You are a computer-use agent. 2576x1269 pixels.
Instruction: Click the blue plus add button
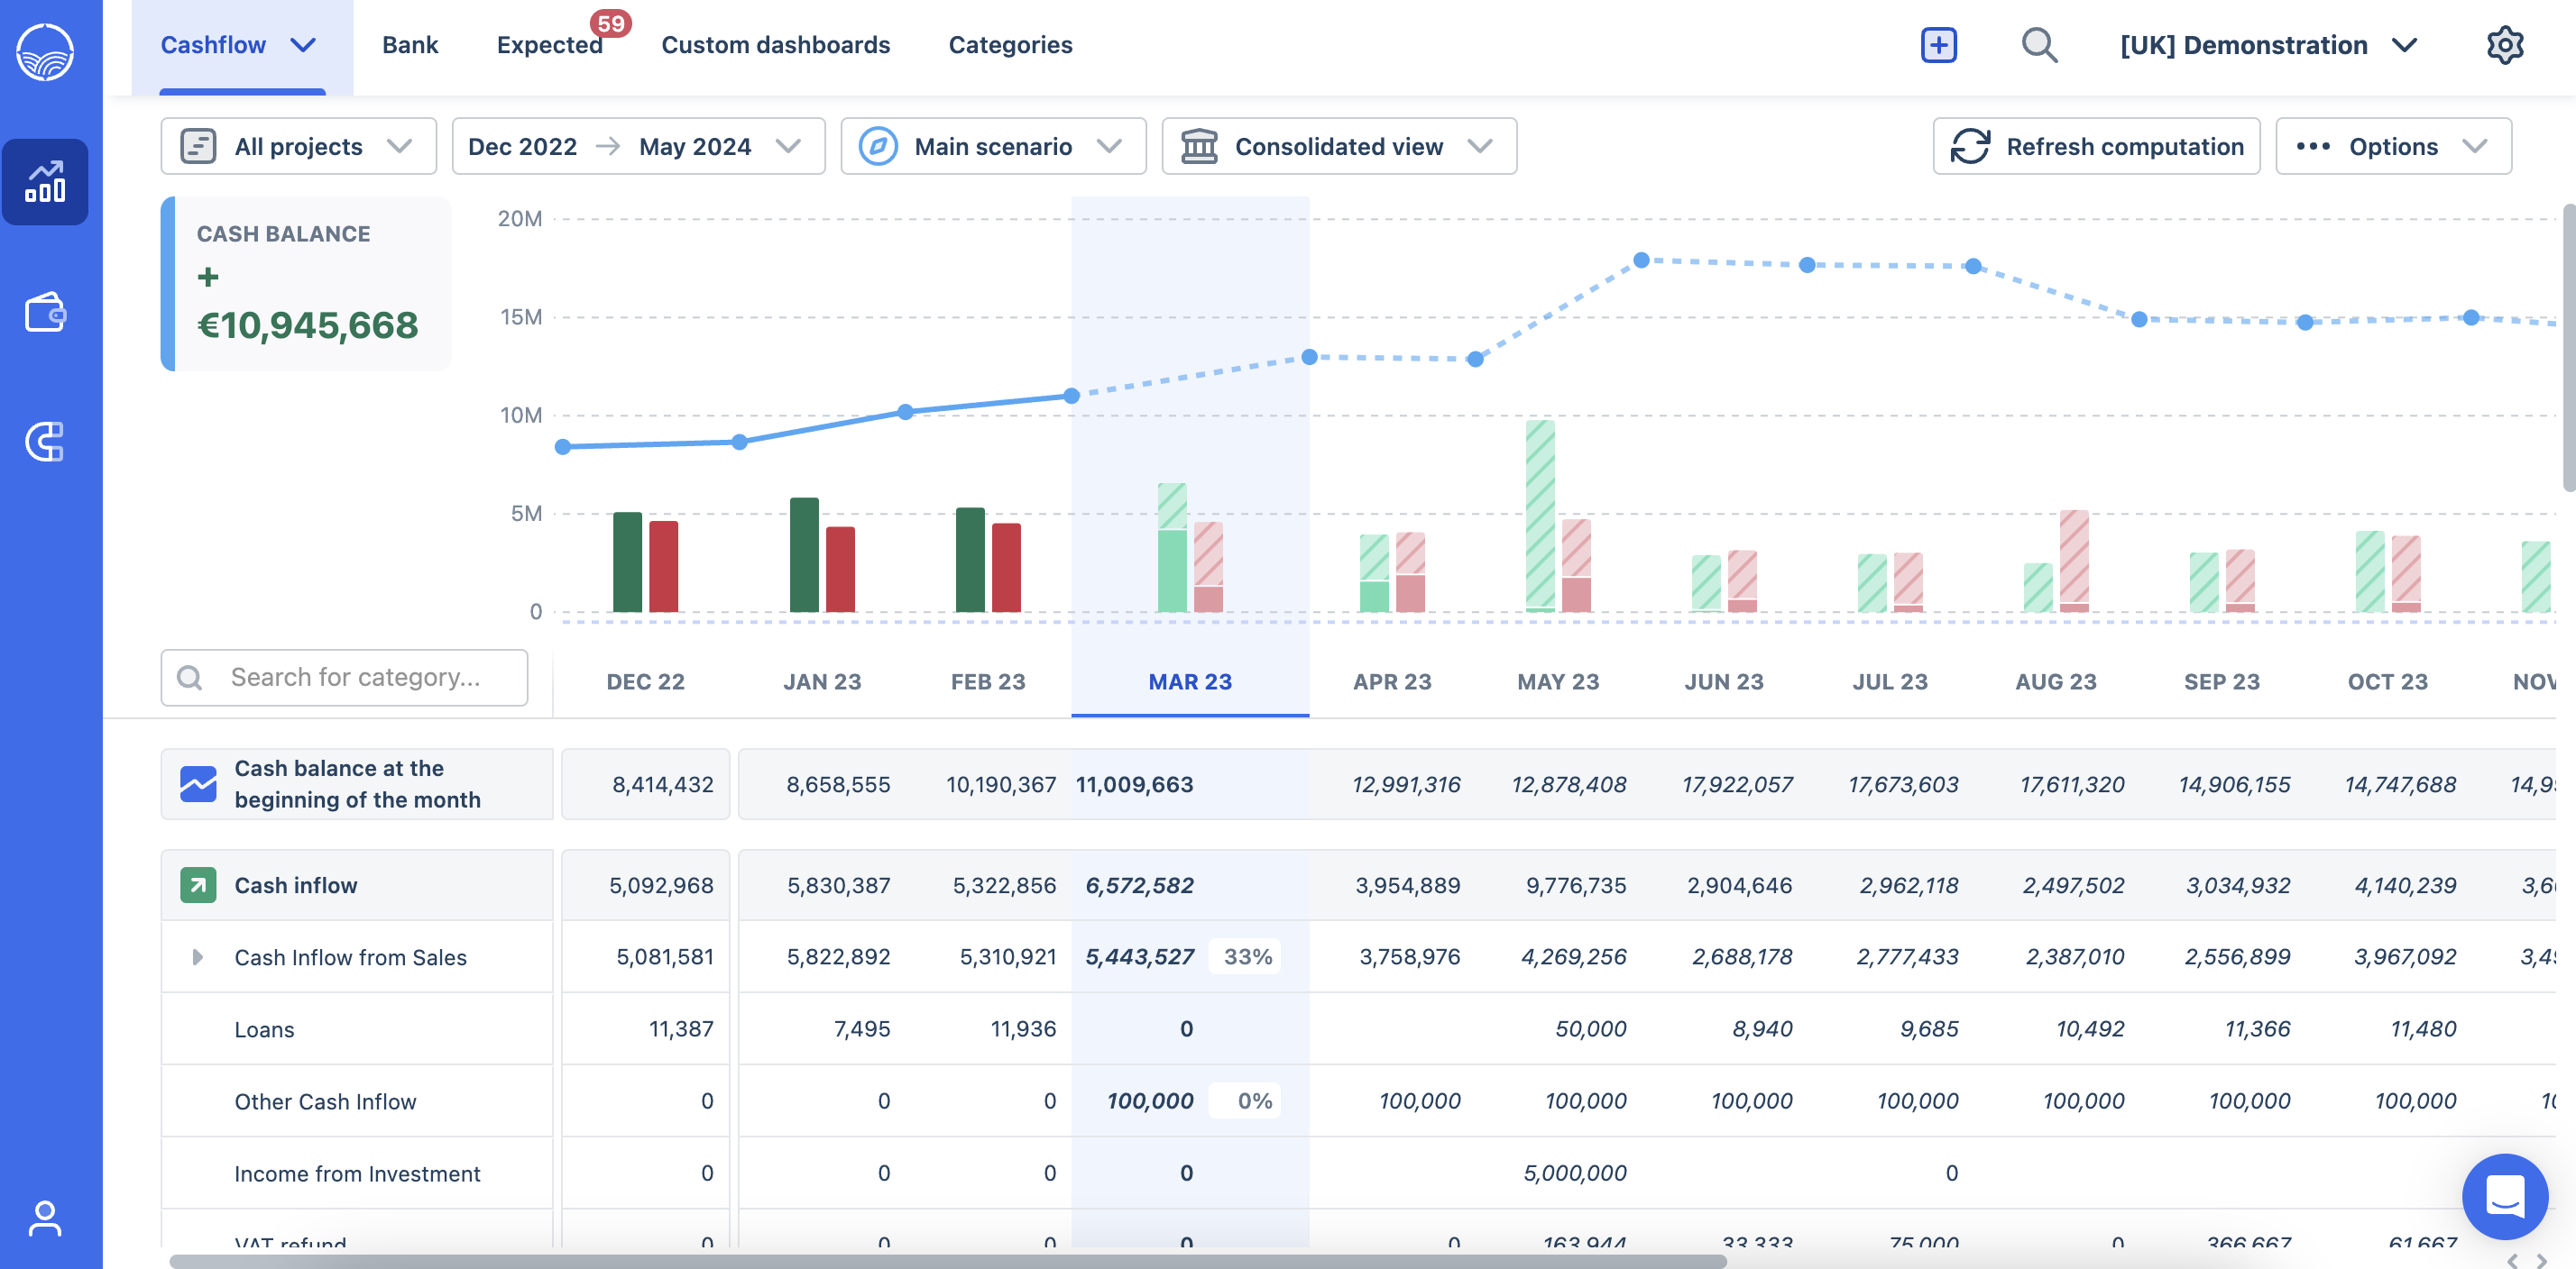tap(1938, 45)
